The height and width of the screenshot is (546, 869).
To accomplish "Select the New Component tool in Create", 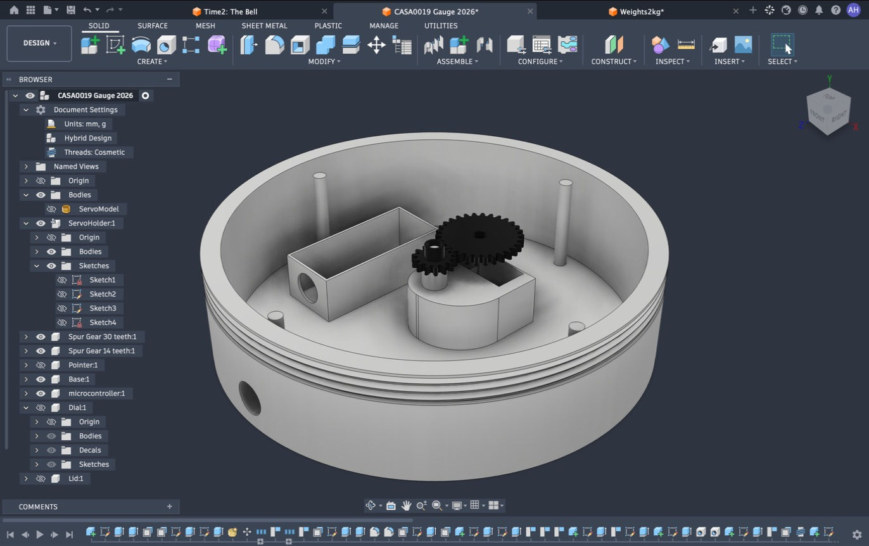I will pos(90,45).
